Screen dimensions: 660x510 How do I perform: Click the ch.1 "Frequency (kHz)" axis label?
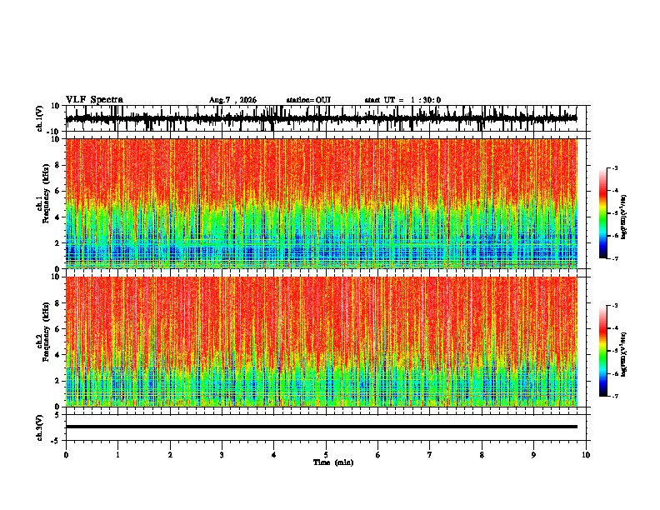(46, 193)
